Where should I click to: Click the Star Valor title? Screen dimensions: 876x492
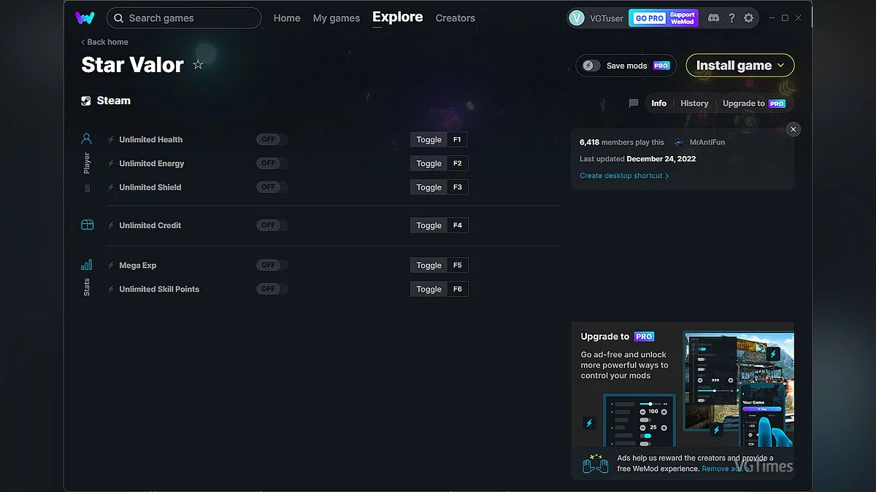[x=132, y=65]
